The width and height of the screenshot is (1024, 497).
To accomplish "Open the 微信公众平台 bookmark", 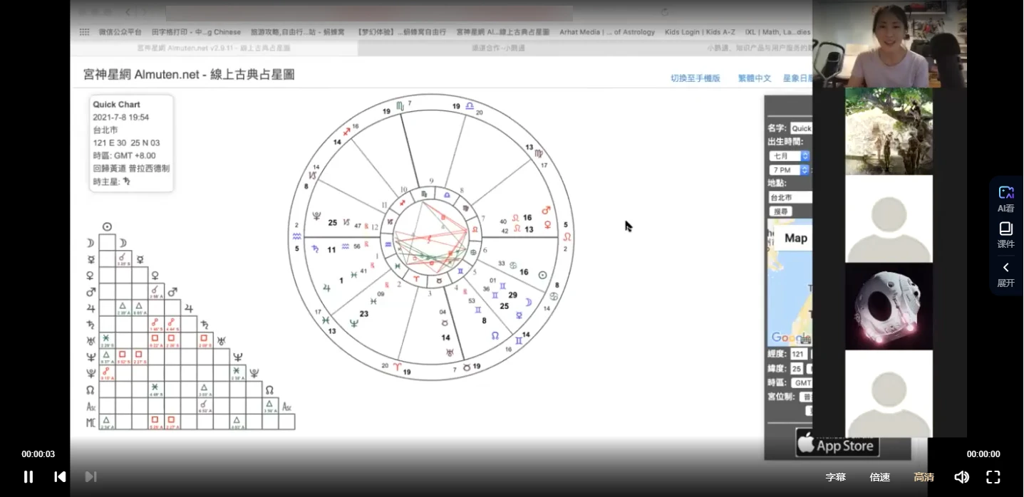I will 120,32.
